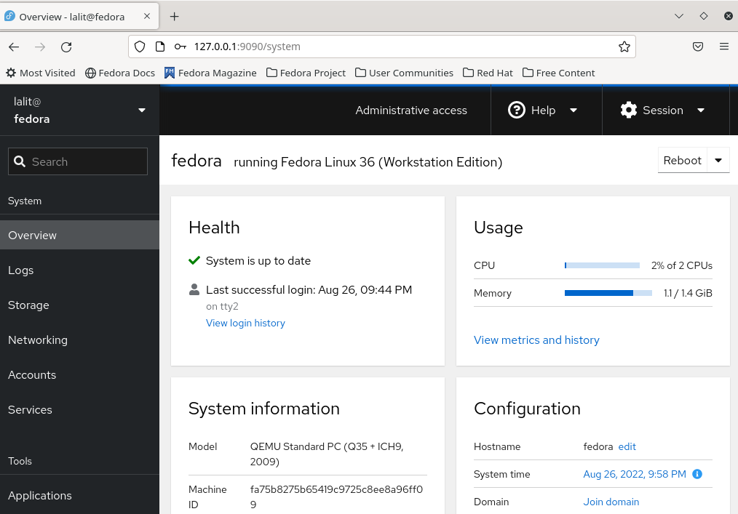
Task: Expand the Reboot options arrow
Action: coord(718,161)
